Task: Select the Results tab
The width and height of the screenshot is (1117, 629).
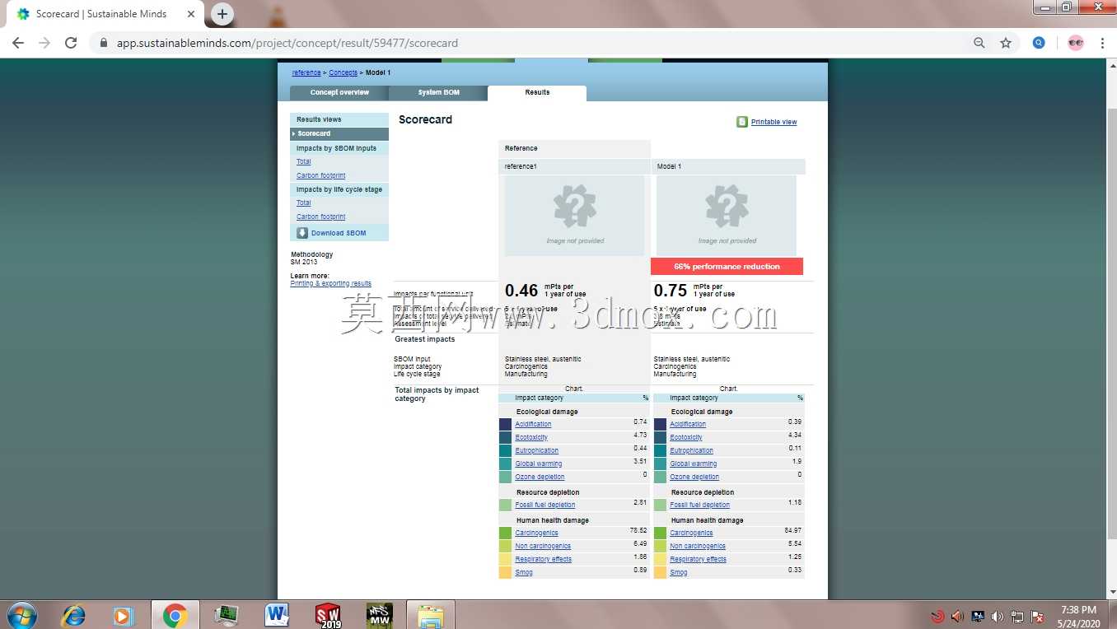Action: click(537, 93)
